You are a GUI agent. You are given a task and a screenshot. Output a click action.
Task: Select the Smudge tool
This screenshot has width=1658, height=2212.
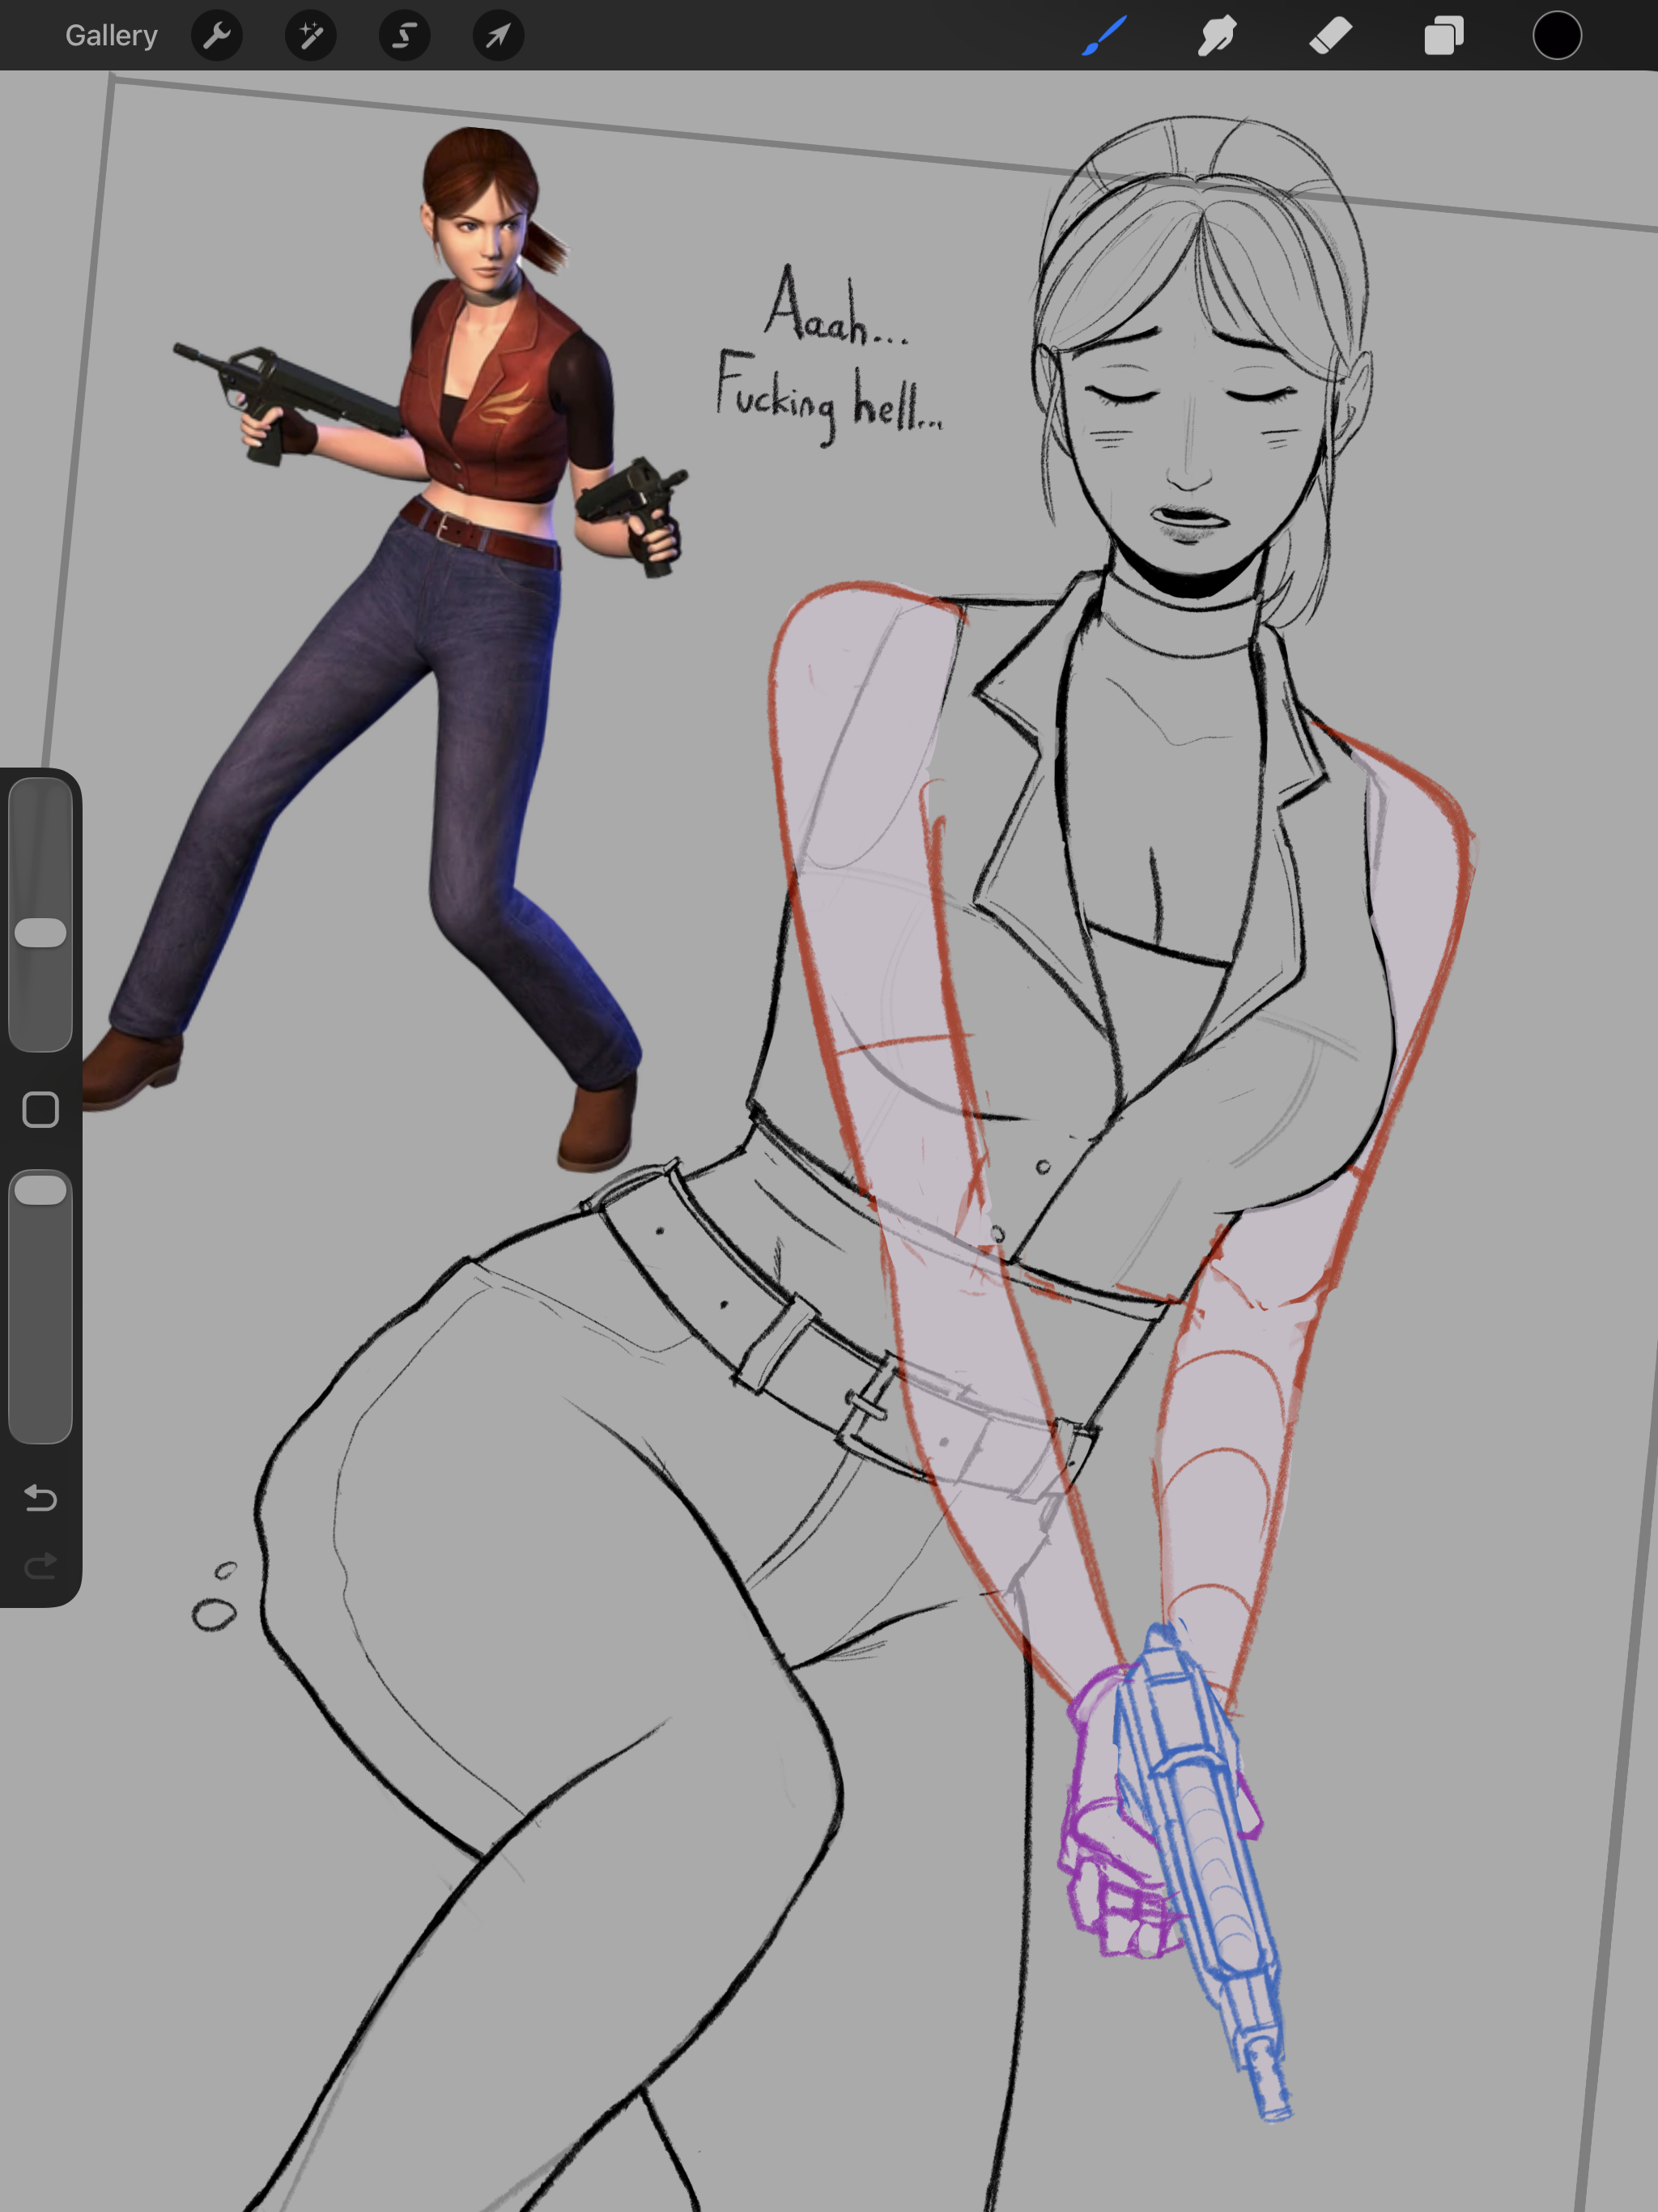[x=1217, y=36]
